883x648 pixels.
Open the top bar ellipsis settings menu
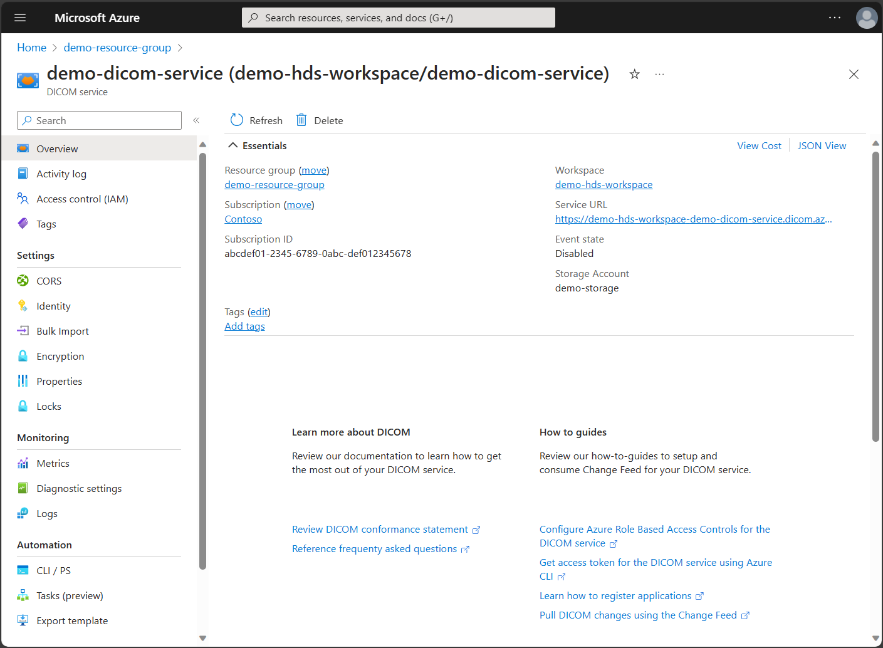pos(835,18)
